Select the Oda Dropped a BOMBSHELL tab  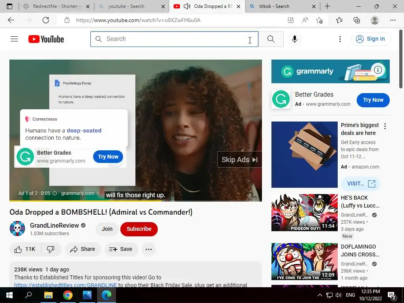click(x=208, y=6)
